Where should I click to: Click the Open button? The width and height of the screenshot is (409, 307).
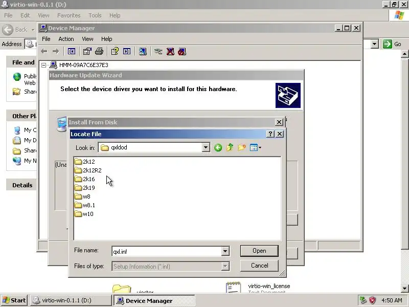[x=259, y=251]
